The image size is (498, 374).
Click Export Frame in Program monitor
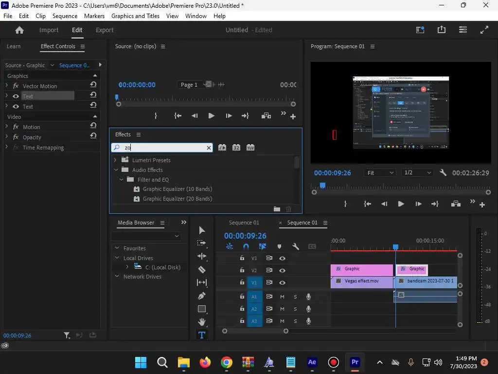(x=456, y=204)
